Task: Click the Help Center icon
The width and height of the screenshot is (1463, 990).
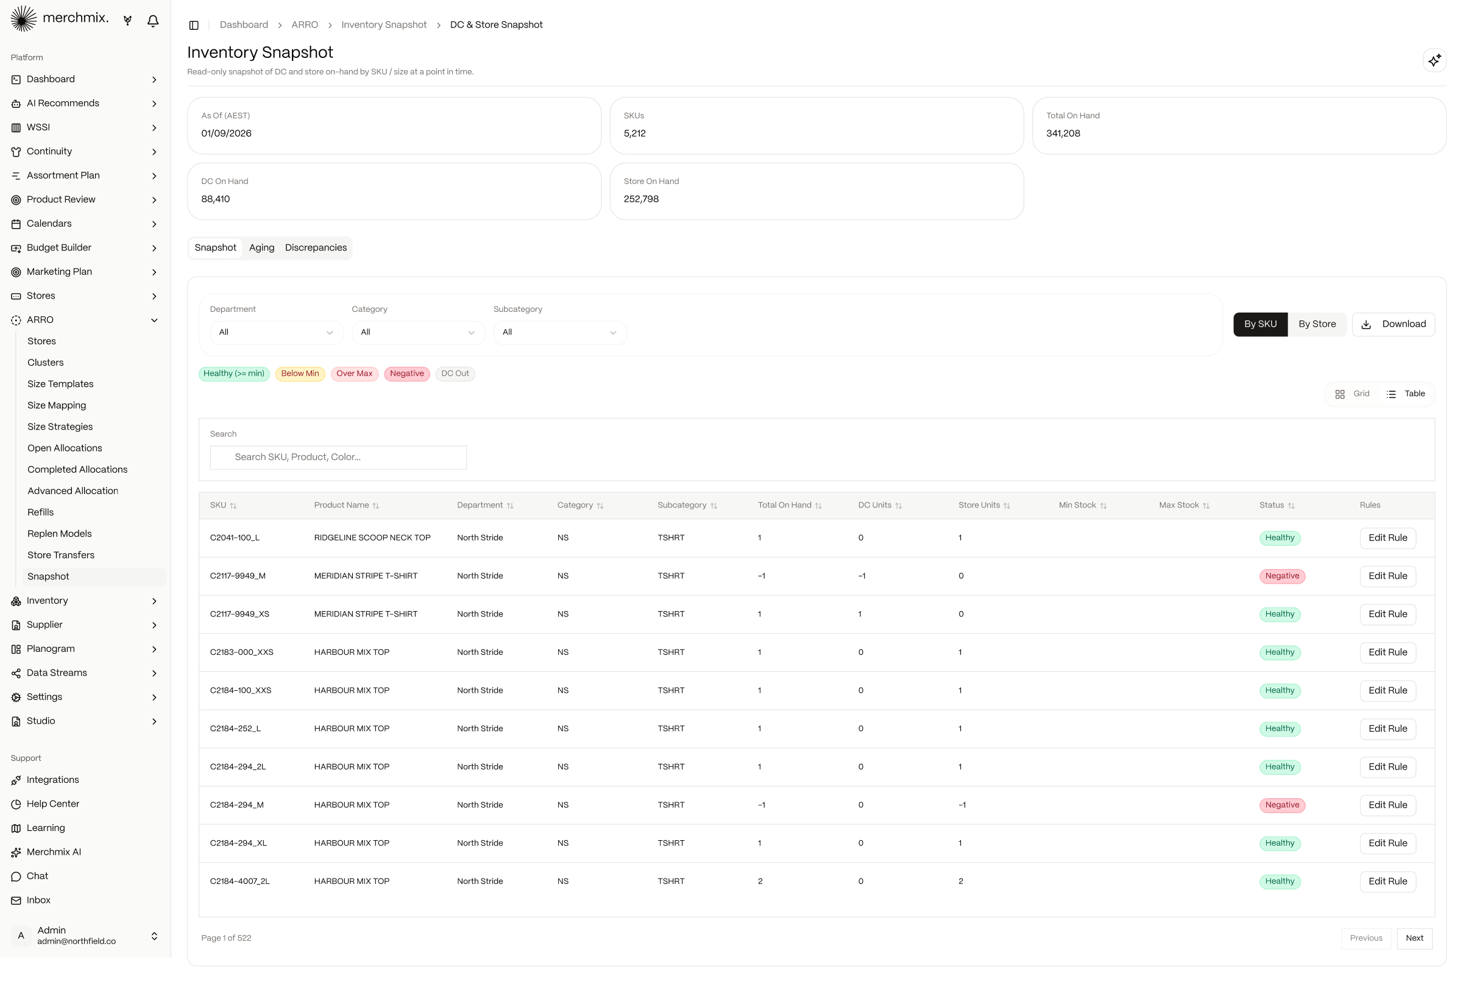Action: 16,804
